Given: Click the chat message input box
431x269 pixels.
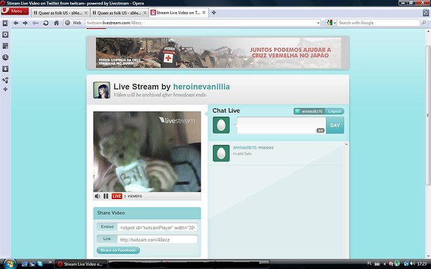Looking at the screenshot, I should pos(281,126).
